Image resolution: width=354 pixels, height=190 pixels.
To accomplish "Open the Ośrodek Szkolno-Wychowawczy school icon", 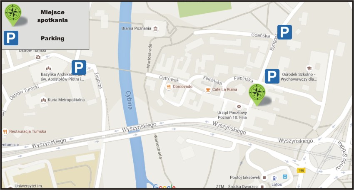I will (x=309, y=68).
